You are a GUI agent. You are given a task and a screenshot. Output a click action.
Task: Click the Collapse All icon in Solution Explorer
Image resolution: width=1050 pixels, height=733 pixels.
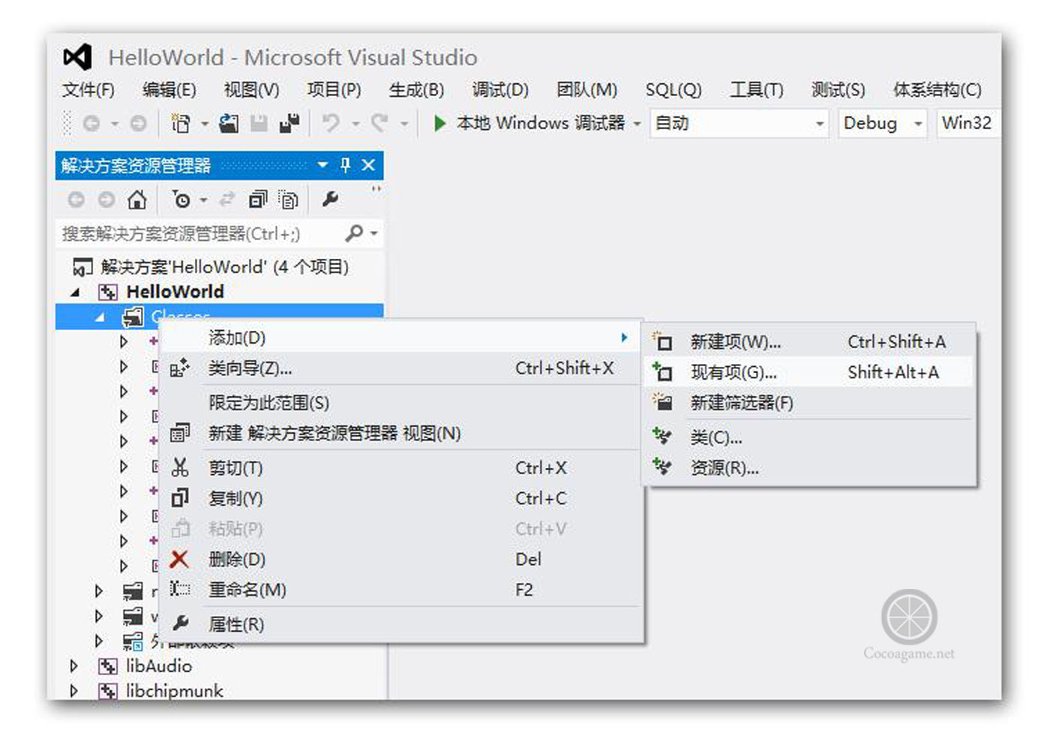[x=258, y=200]
